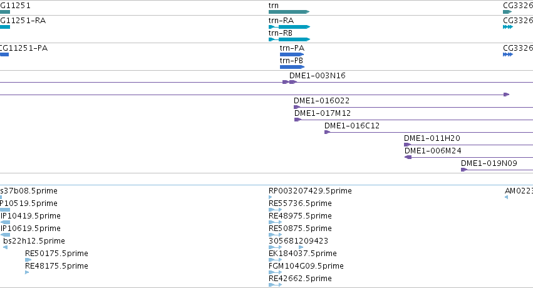Click the EK184037.5prime EST glyph
Image resolution: width=533 pixels, height=288 pixels.
coord(276,260)
